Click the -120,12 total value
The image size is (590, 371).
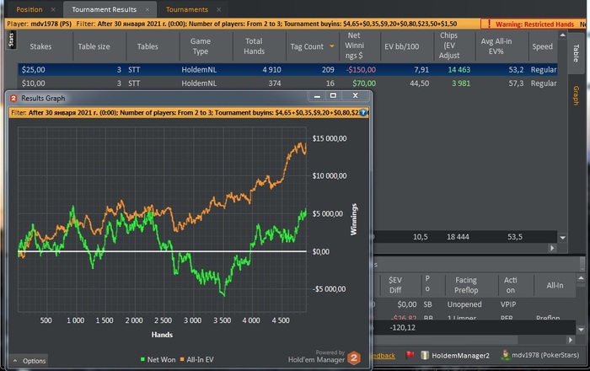pos(403,328)
